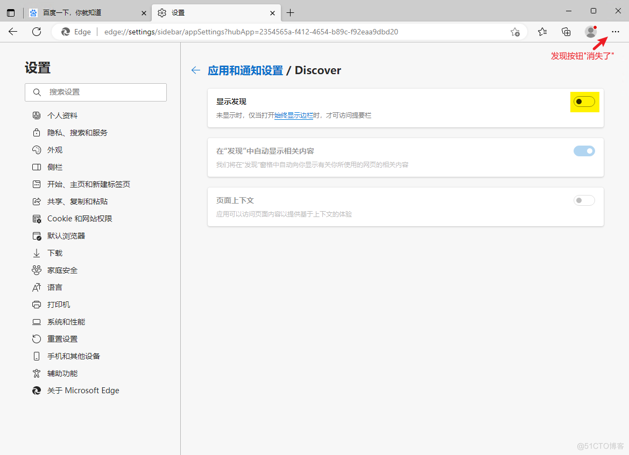Navigate to 应用和通知设置 breadcrumb link
629x455 pixels.
[x=245, y=70]
